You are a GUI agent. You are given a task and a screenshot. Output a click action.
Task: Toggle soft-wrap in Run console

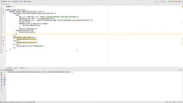[x=5, y=78]
